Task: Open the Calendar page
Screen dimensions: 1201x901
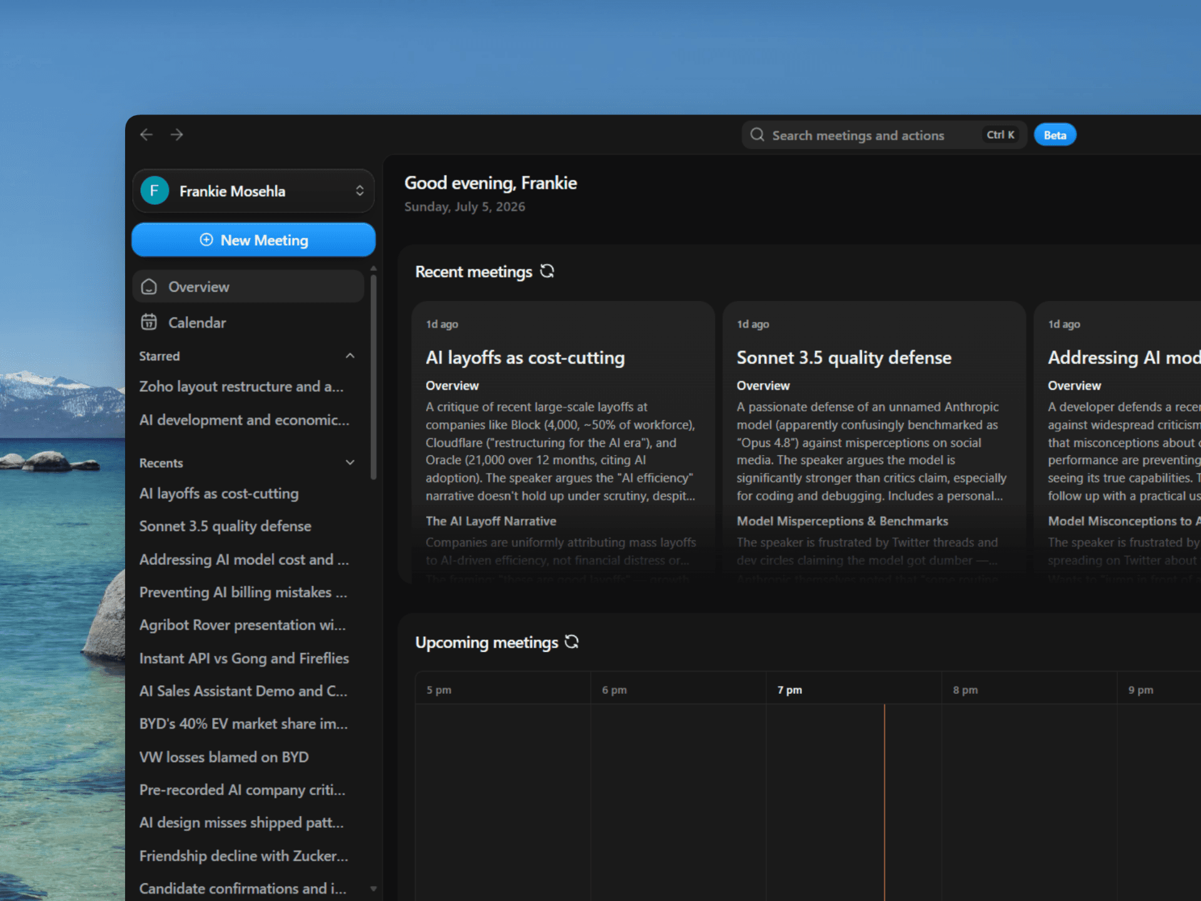Action: click(x=248, y=322)
